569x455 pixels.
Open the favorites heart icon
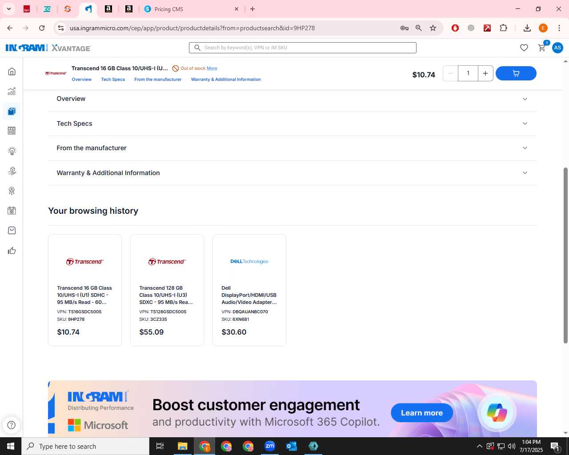click(x=524, y=48)
